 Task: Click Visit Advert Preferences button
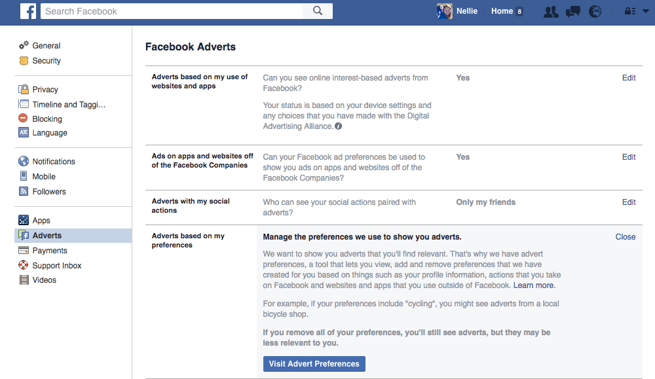point(314,363)
